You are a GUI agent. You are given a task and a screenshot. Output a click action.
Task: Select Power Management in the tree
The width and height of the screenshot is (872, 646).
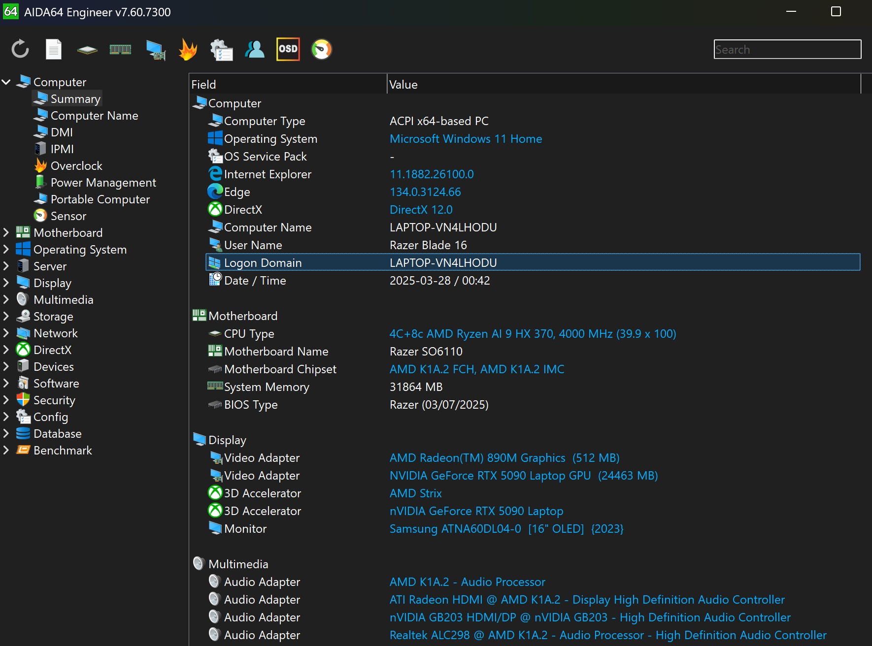[x=95, y=183]
